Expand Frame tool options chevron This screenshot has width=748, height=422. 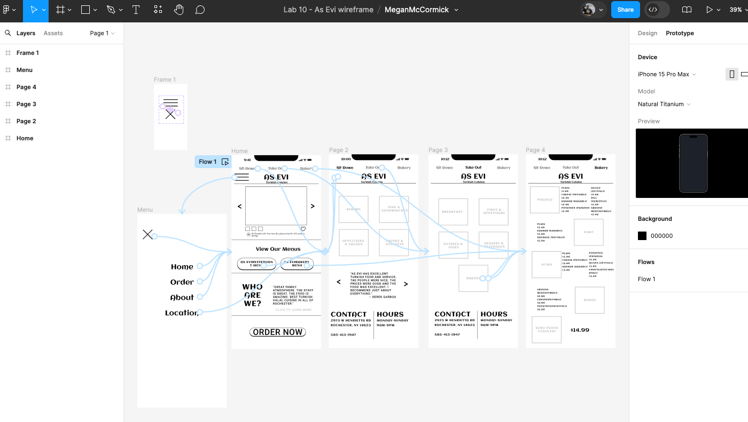click(x=70, y=10)
